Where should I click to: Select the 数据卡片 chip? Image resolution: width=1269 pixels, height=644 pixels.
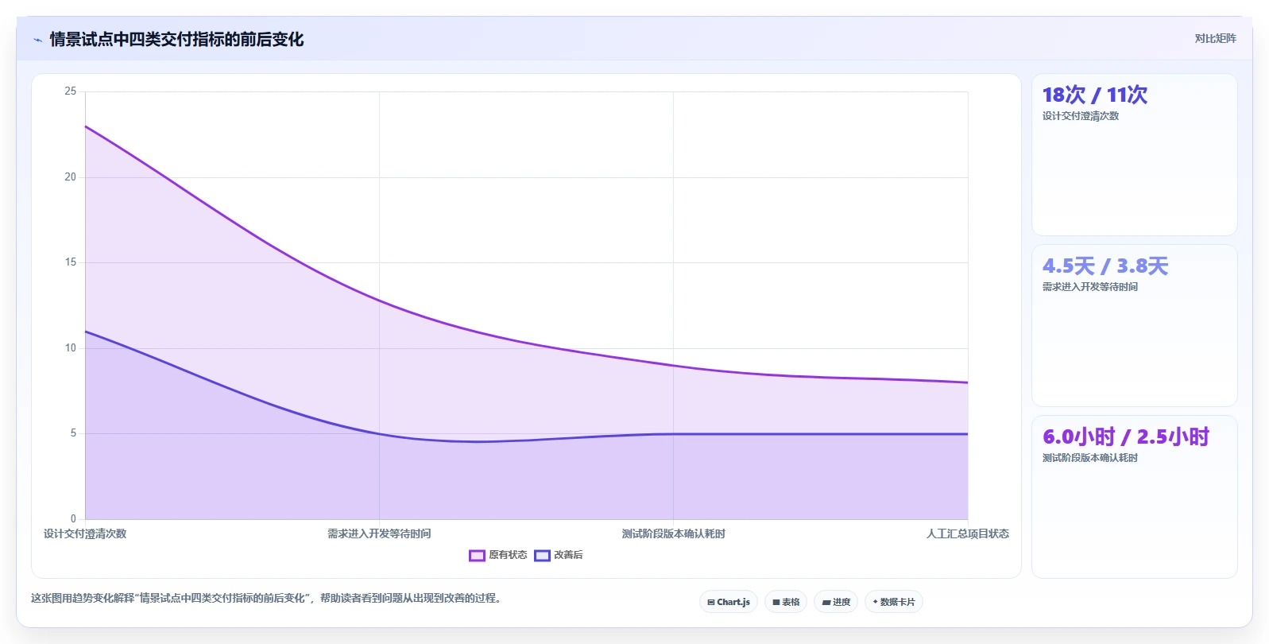(x=894, y=602)
